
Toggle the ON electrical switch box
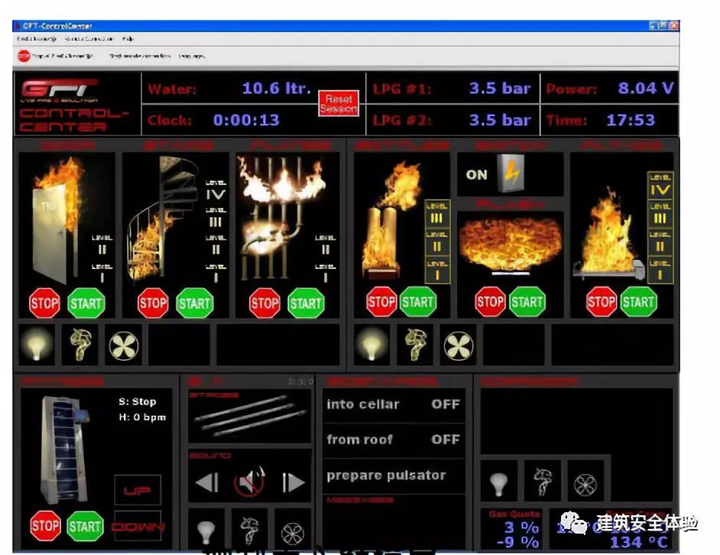pyautogui.click(x=510, y=174)
